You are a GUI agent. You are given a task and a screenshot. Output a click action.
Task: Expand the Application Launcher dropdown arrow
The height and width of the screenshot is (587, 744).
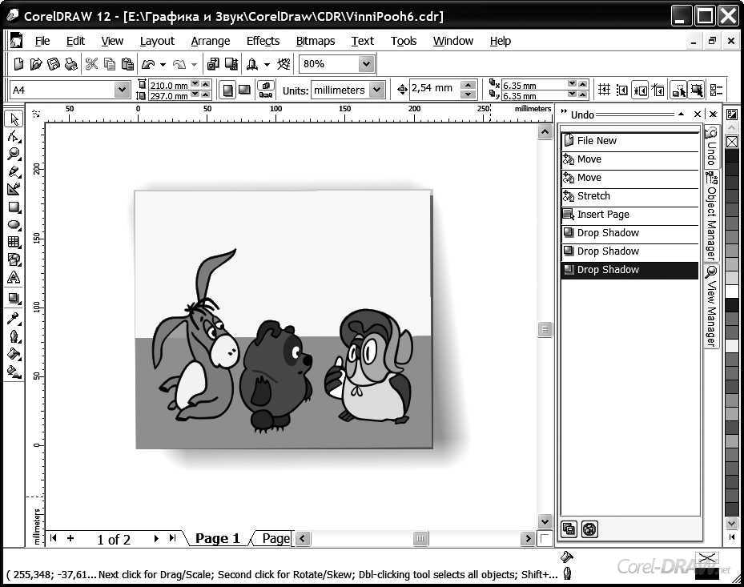pos(267,64)
